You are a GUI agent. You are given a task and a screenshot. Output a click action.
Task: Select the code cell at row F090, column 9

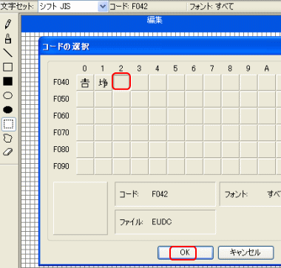click(x=248, y=166)
